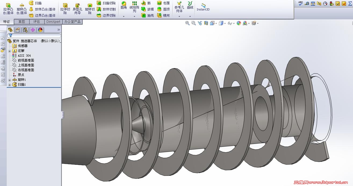Expand hidden panel tabs with chevron
This screenshot has width=353, height=186.
pos(59,30)
